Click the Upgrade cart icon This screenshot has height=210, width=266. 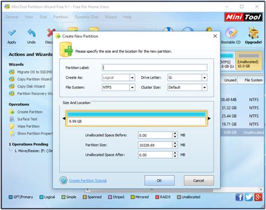click(x=254, y=33)
